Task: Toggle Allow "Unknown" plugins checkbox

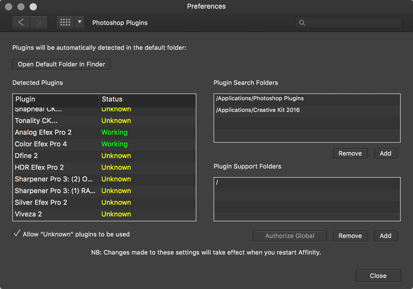Action: [x=17, y=234]
